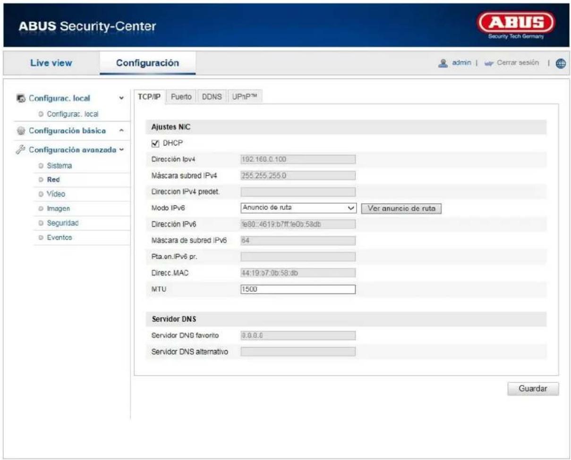This screenshot has width=571, height=460.
Task: Click the Configuración básica gear icon
Action: (x=20, y=130)
